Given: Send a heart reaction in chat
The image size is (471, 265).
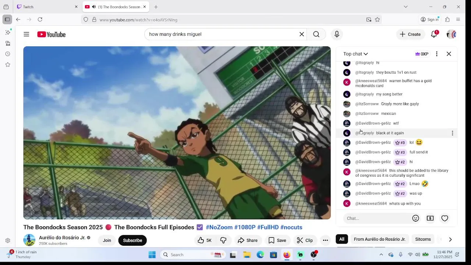Looking at the screenshot, I should click(445, 218).
